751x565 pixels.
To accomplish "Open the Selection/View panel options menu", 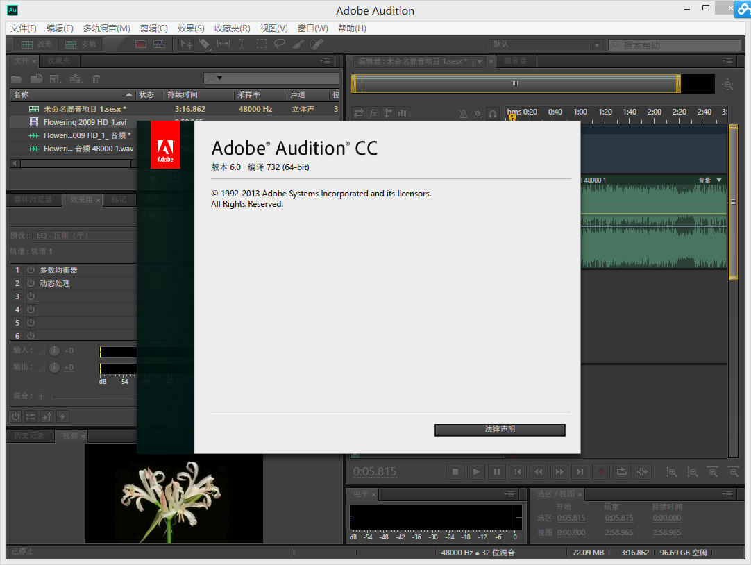I will [x=727, y=494].
